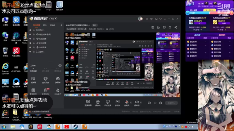Open the 回收站 recycle bin desktop icon
Viewport: 234px width, 131px height.
[5, 52]
